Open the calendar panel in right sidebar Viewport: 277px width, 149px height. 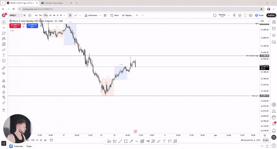[274, 118]
